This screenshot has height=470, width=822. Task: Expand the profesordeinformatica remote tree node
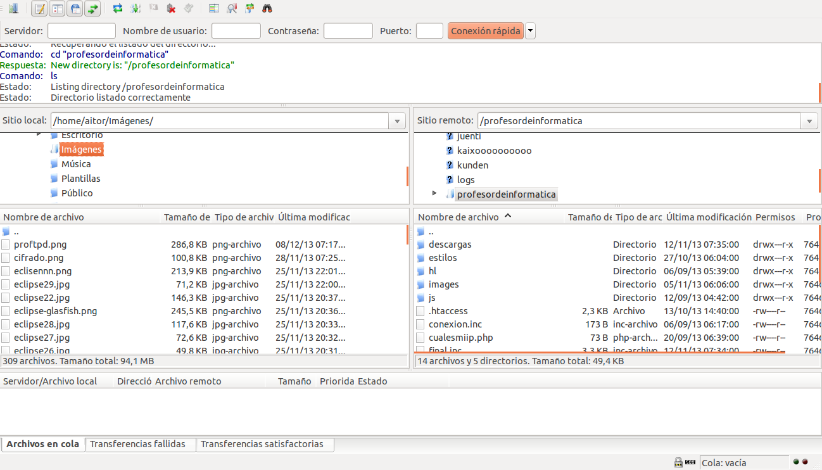pos(434,194)
